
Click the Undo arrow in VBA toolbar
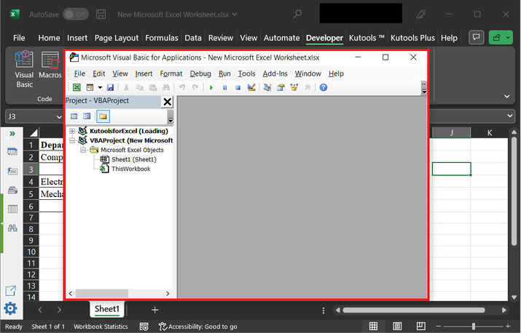(x=182, y=87)
